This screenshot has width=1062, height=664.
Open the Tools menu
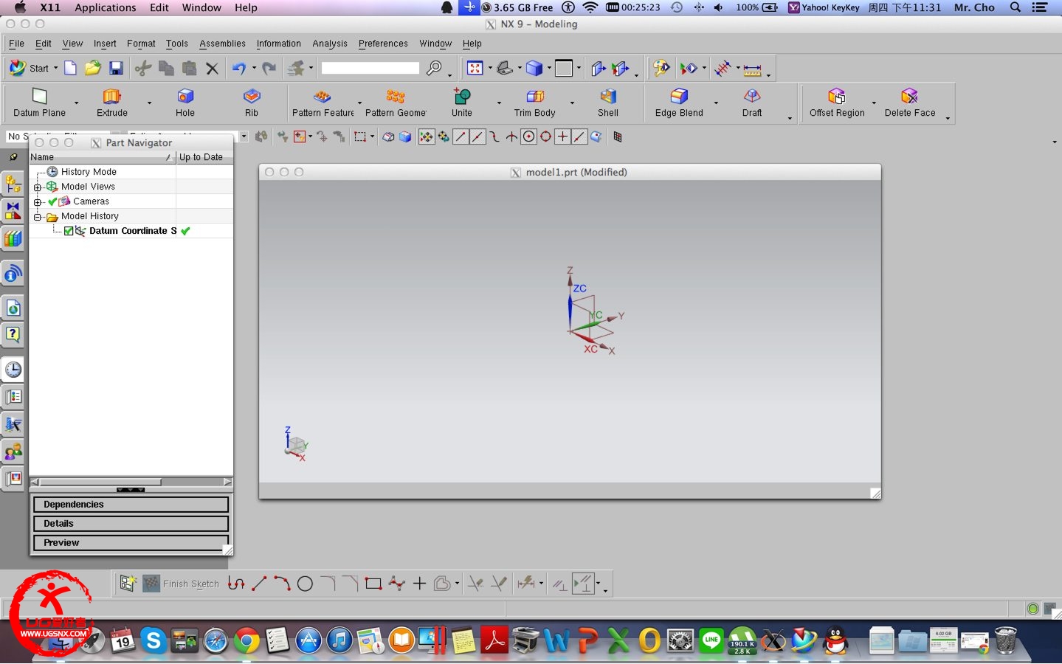coord(177,44)
